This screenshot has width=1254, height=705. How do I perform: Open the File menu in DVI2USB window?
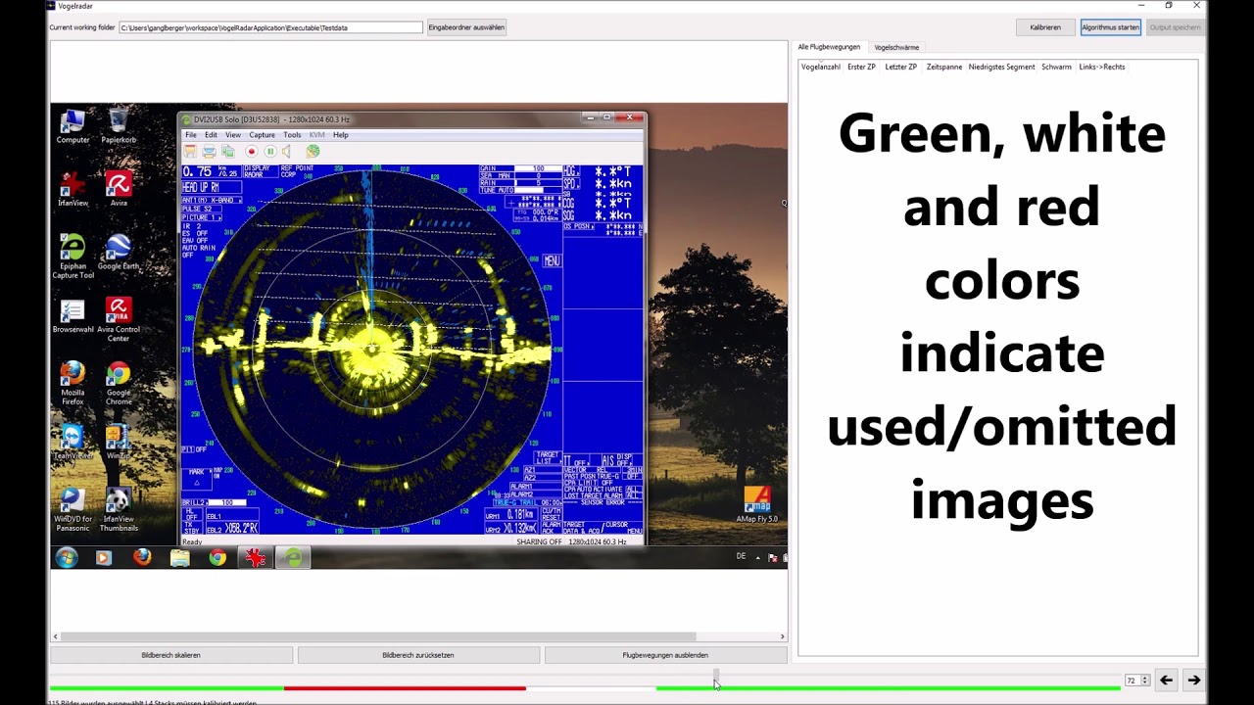pos(191,135)
